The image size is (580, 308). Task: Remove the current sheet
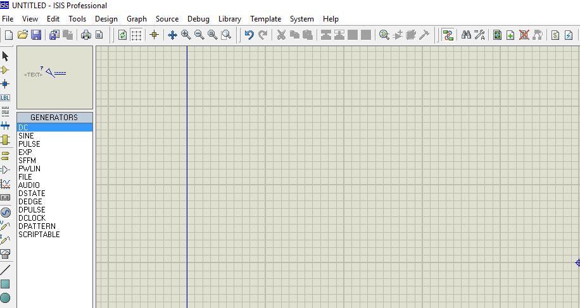(x=524, y=35)
